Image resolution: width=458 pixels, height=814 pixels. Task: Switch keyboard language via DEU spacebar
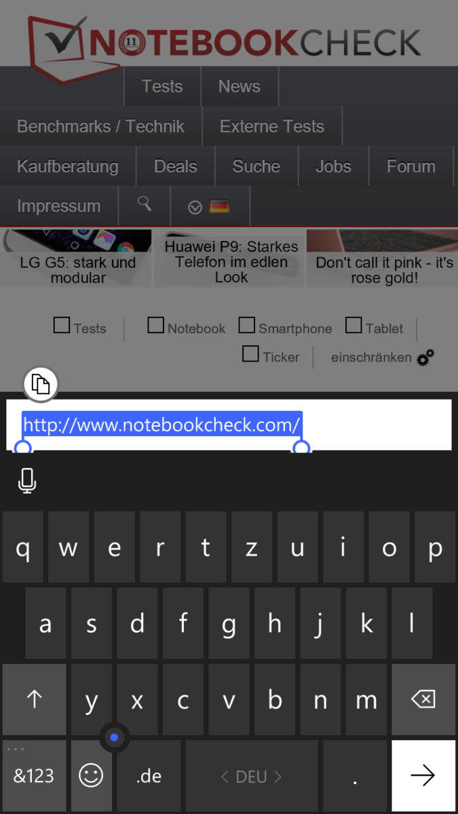click(x=251, y=776)
